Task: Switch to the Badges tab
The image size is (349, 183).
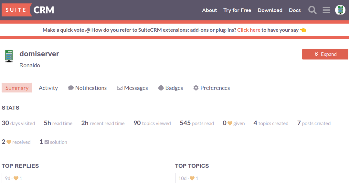Action: pos(170,88)
